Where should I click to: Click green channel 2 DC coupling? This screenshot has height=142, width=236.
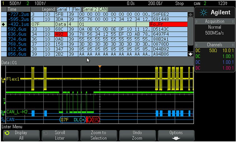click(198, 56)
